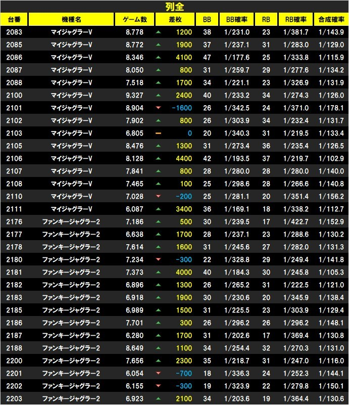Screen dimensions: 349x405
Task: Click the 台番 column header
Action: click(14, 19)
